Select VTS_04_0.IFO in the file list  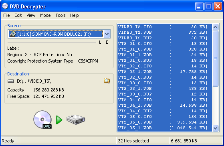pyautogui.click(x=164, y=100)
